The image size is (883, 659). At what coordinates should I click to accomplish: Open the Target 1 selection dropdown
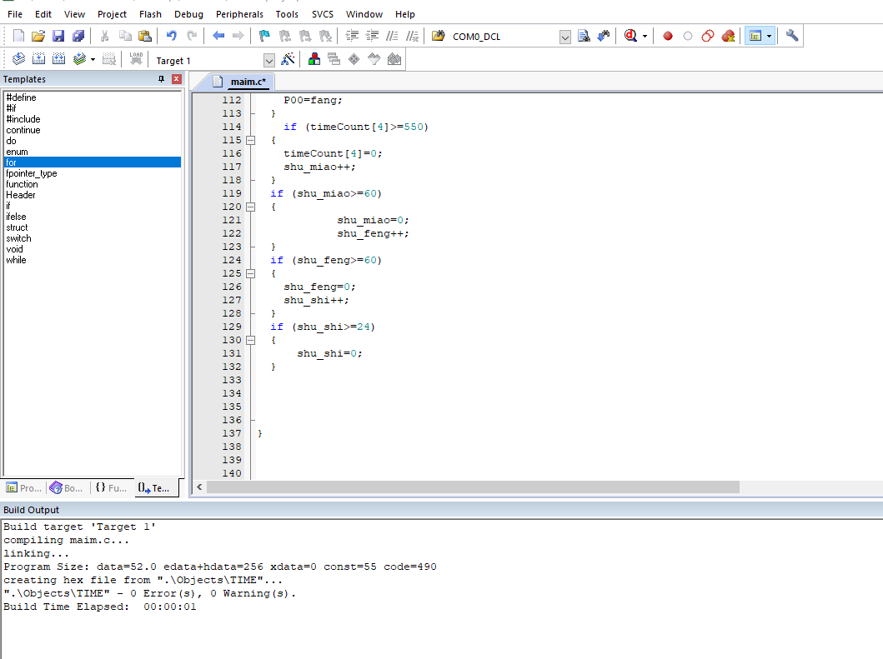(x=269, y=60)
